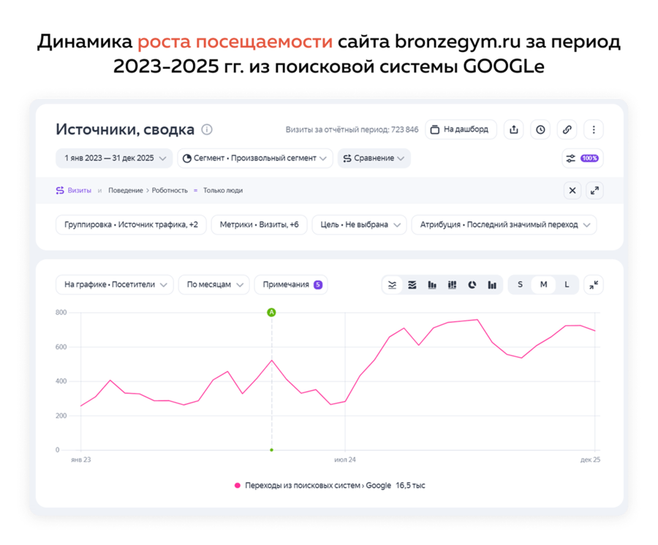Click the янв 23 axis label
This screenshot has height=545, width=658.
pos(81,460)
